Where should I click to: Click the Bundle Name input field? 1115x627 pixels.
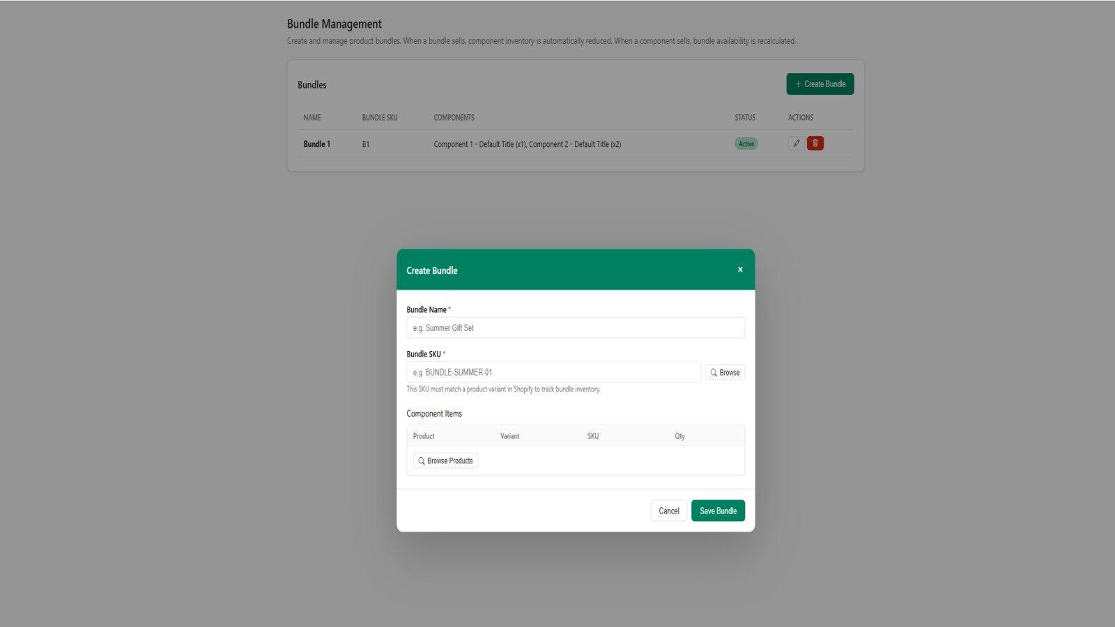coord(575,327)
